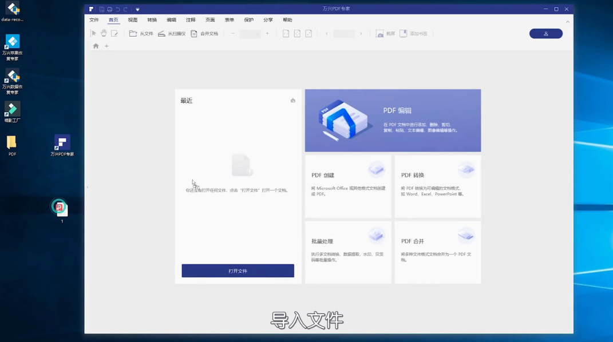Switch to the 页面 tab

(x=210, y=20)
